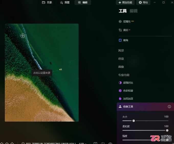Expand the 风景 landscape category
Image resolution: width=174 pixels, height=144 pixels.
(121, 50)
